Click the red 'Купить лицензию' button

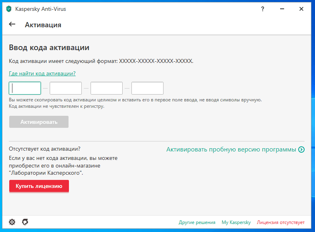point(39,186)
